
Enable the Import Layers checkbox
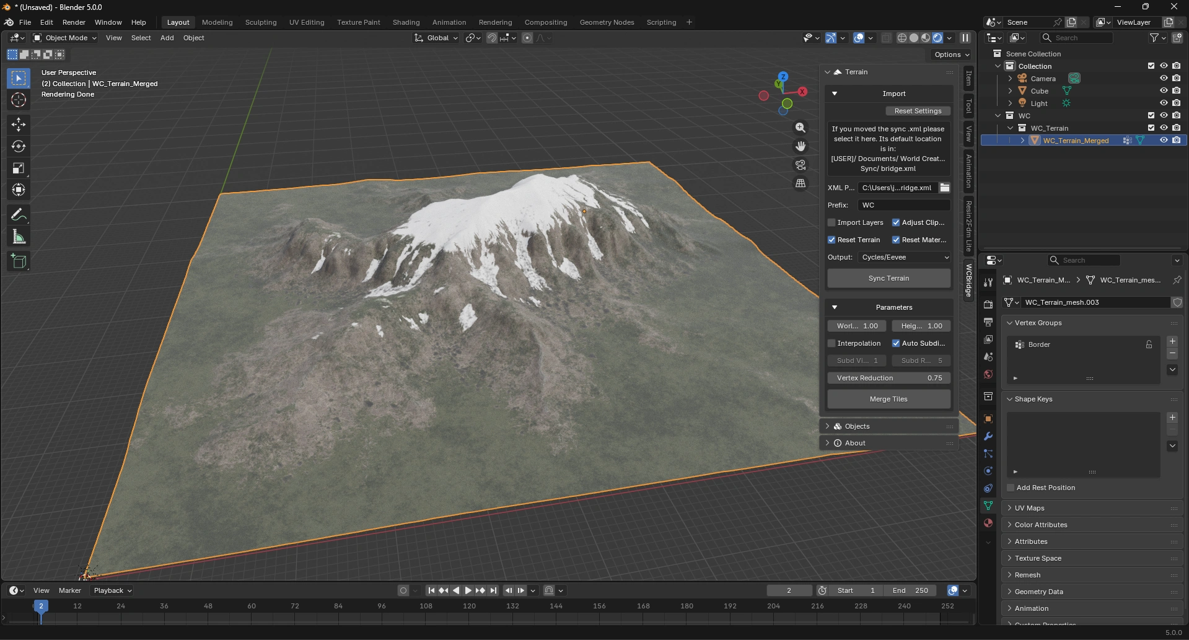832,222
